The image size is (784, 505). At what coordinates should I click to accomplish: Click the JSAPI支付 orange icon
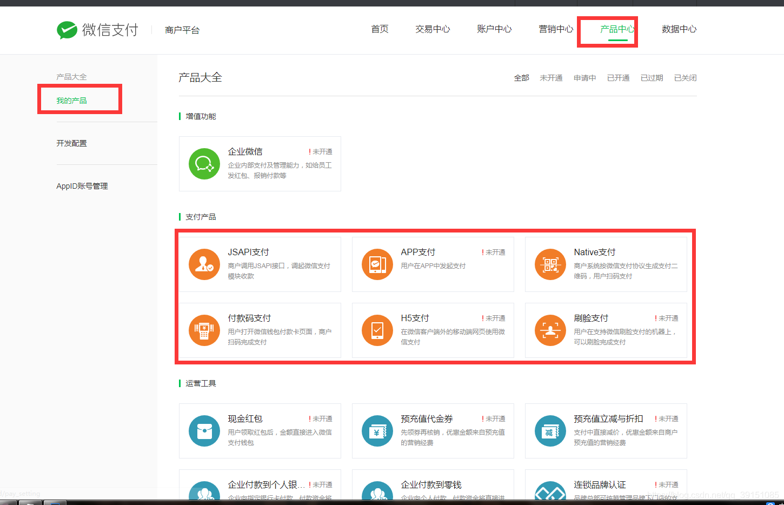pyautogui.click(x=204, y=264)
